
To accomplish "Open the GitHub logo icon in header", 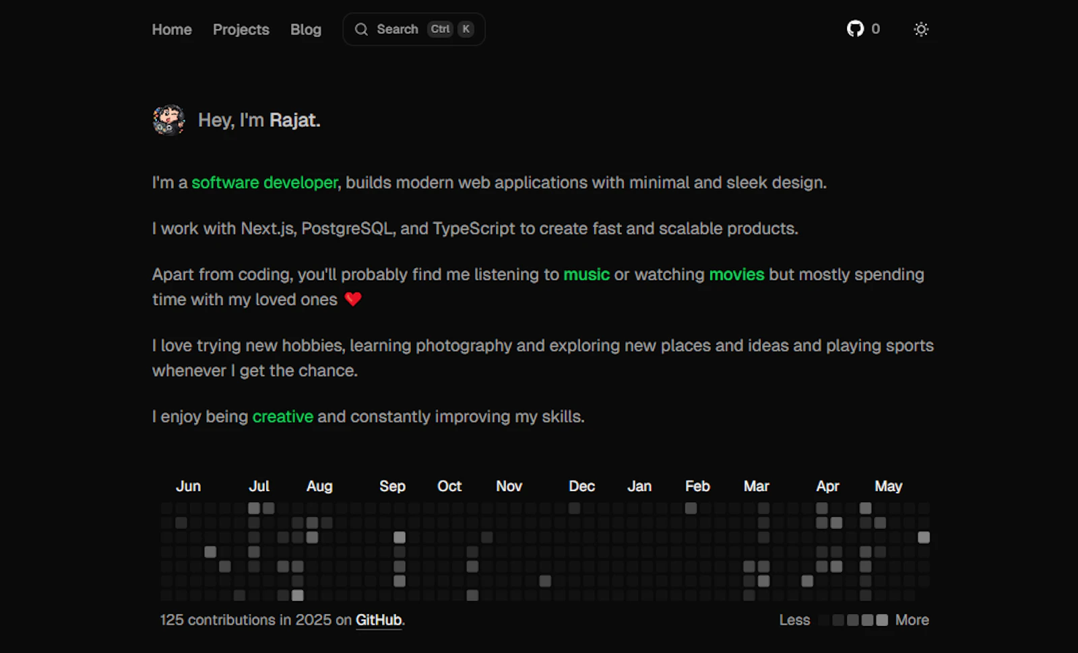I will pyautogui.click(x=855, y=29).
